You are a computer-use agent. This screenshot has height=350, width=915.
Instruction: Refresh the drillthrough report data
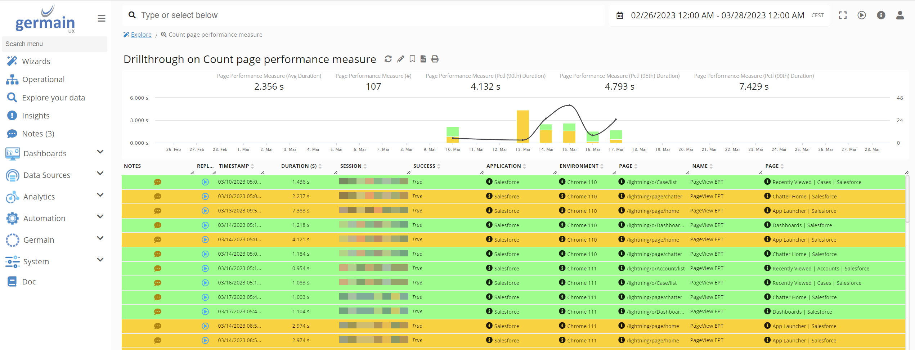coord(388,59)
